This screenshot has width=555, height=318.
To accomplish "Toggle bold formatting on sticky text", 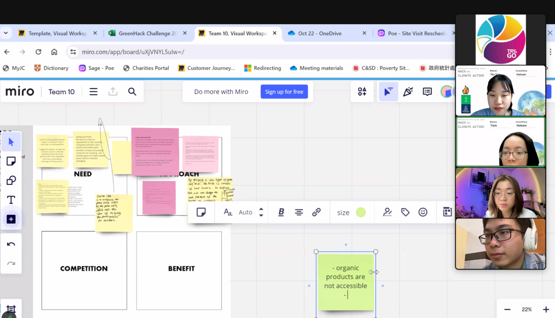I will tap(281, 212).
